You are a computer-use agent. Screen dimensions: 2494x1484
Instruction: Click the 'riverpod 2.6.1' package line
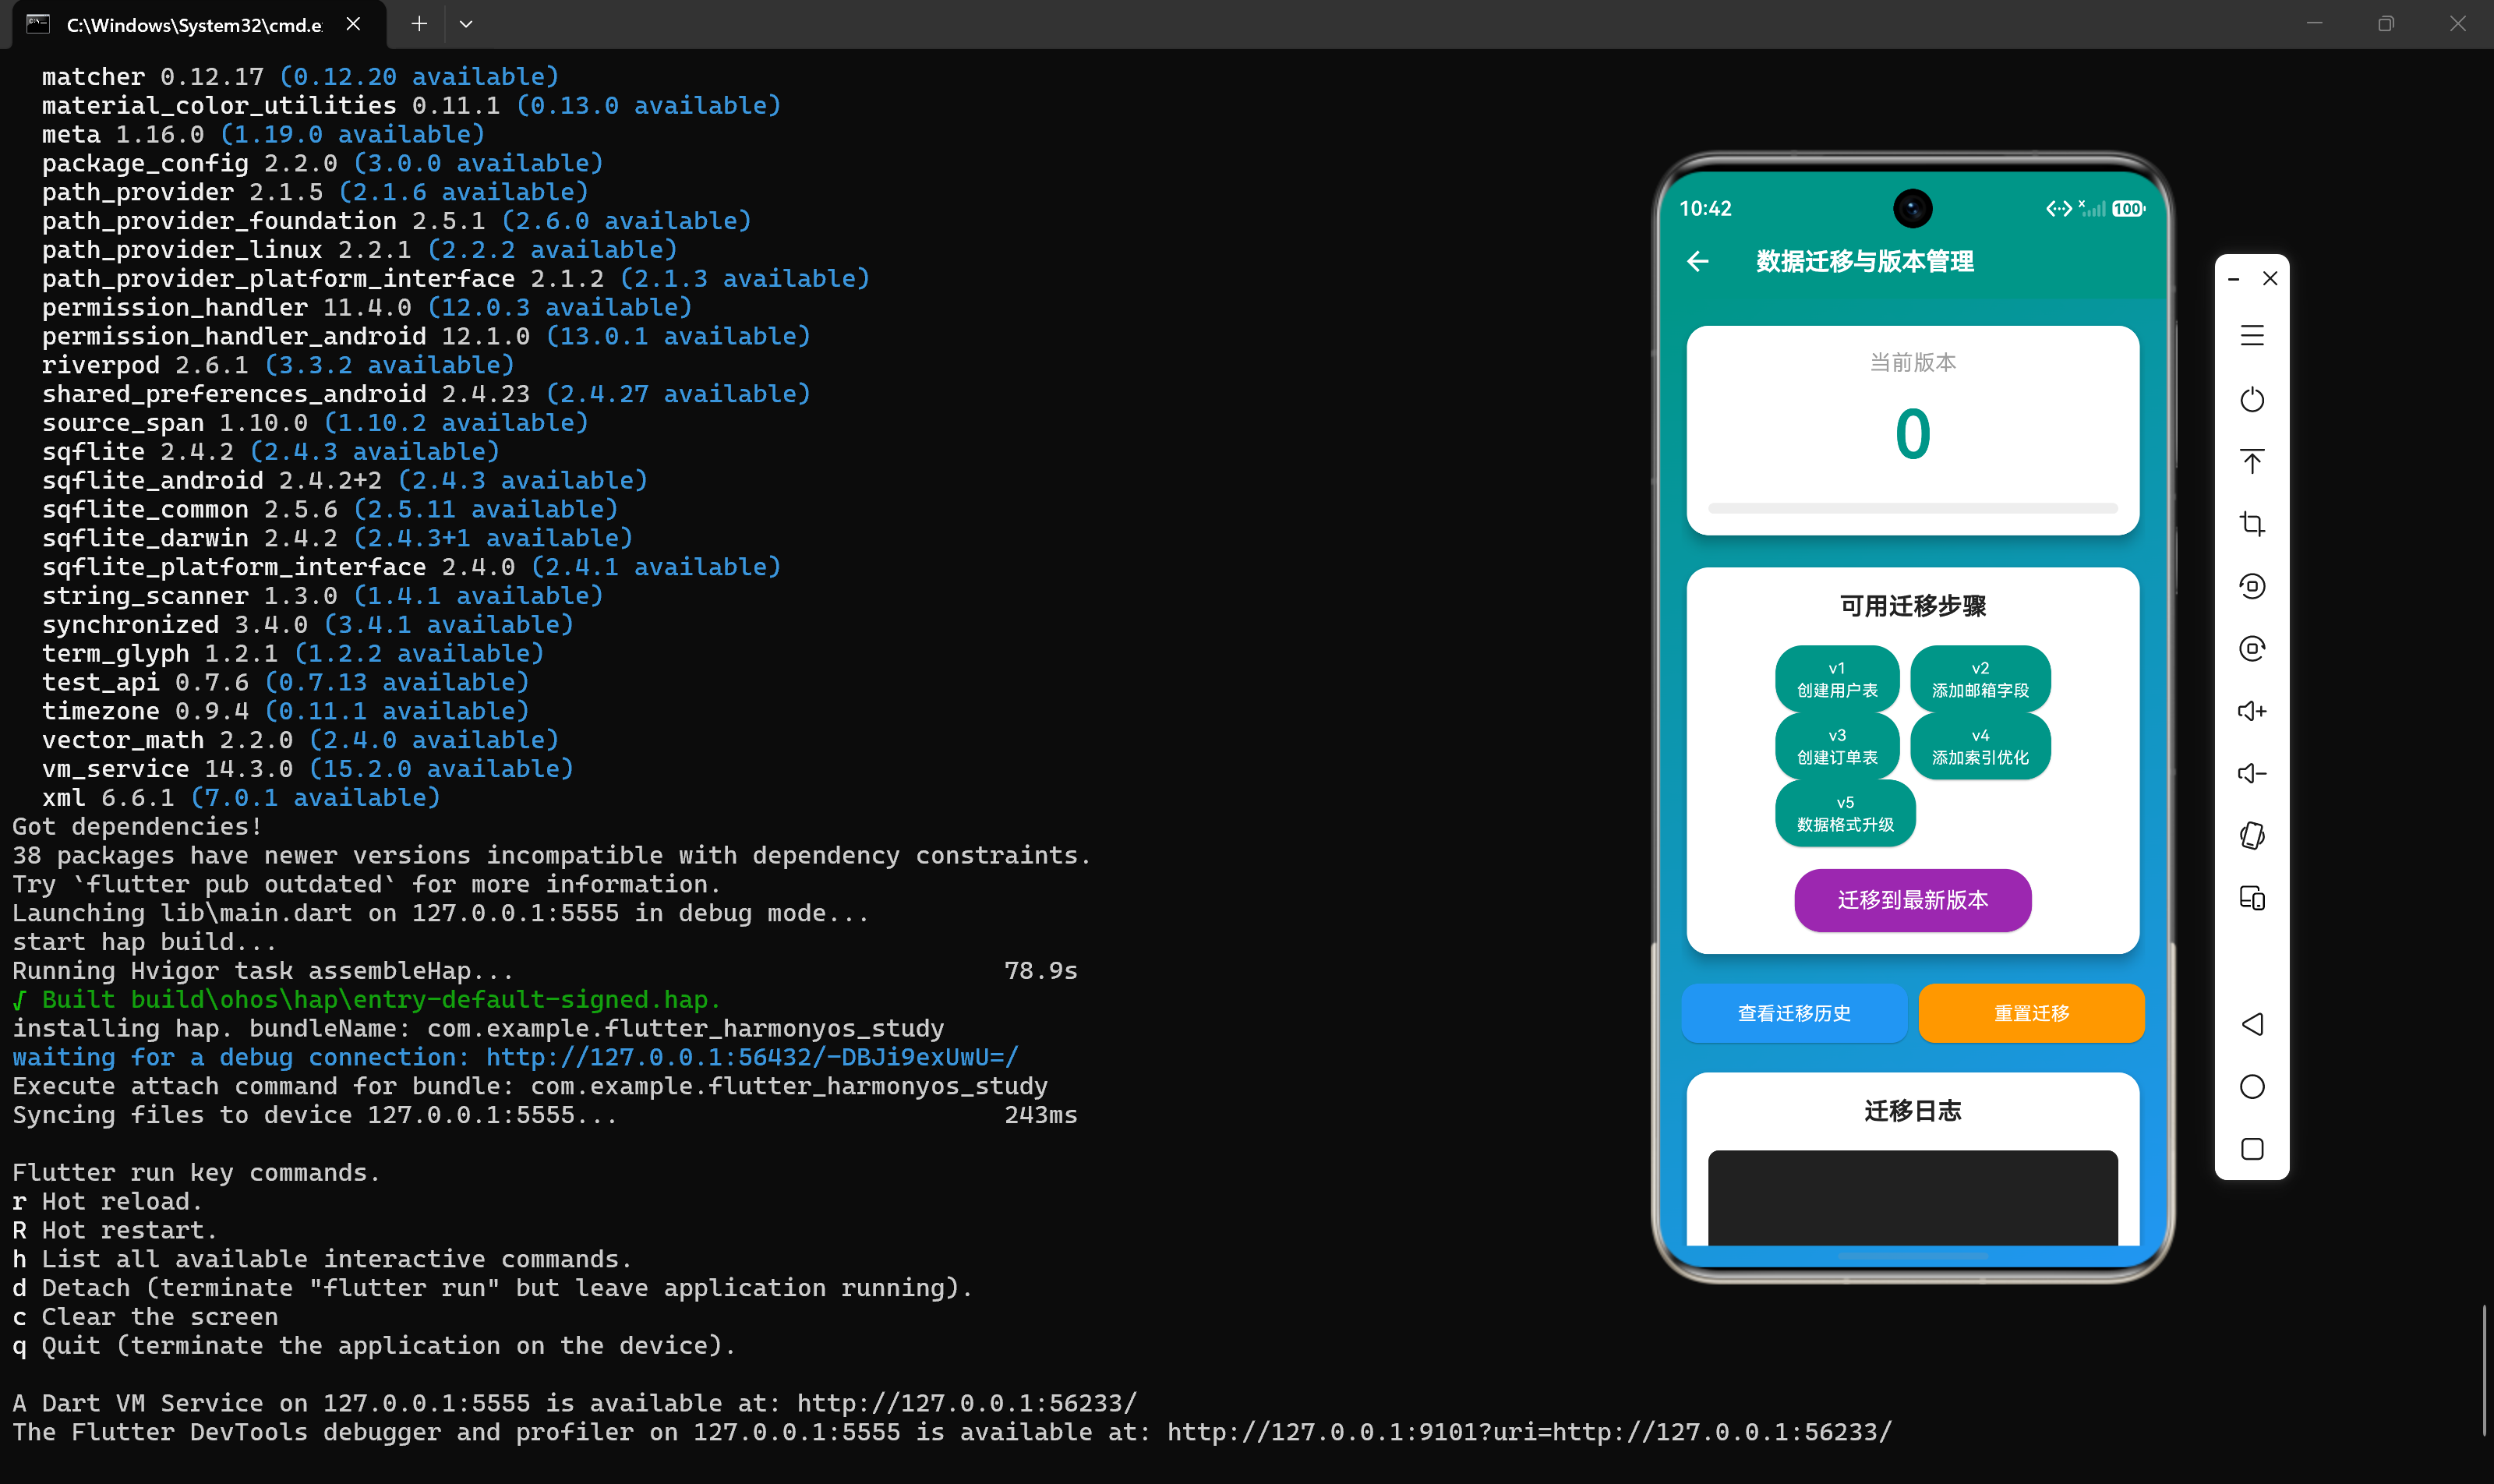tap(278, 365)
